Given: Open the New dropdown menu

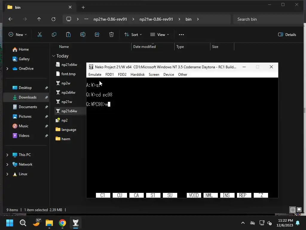Looking at the screenshot, I should tap(18, 35).
